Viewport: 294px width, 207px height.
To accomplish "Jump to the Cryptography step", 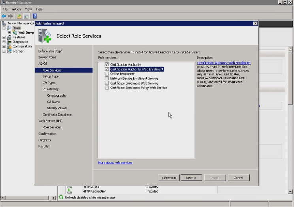I will click(57, 96).
